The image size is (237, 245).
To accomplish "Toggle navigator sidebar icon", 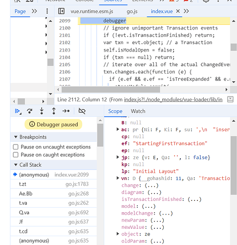I will (x=61, y=11).
